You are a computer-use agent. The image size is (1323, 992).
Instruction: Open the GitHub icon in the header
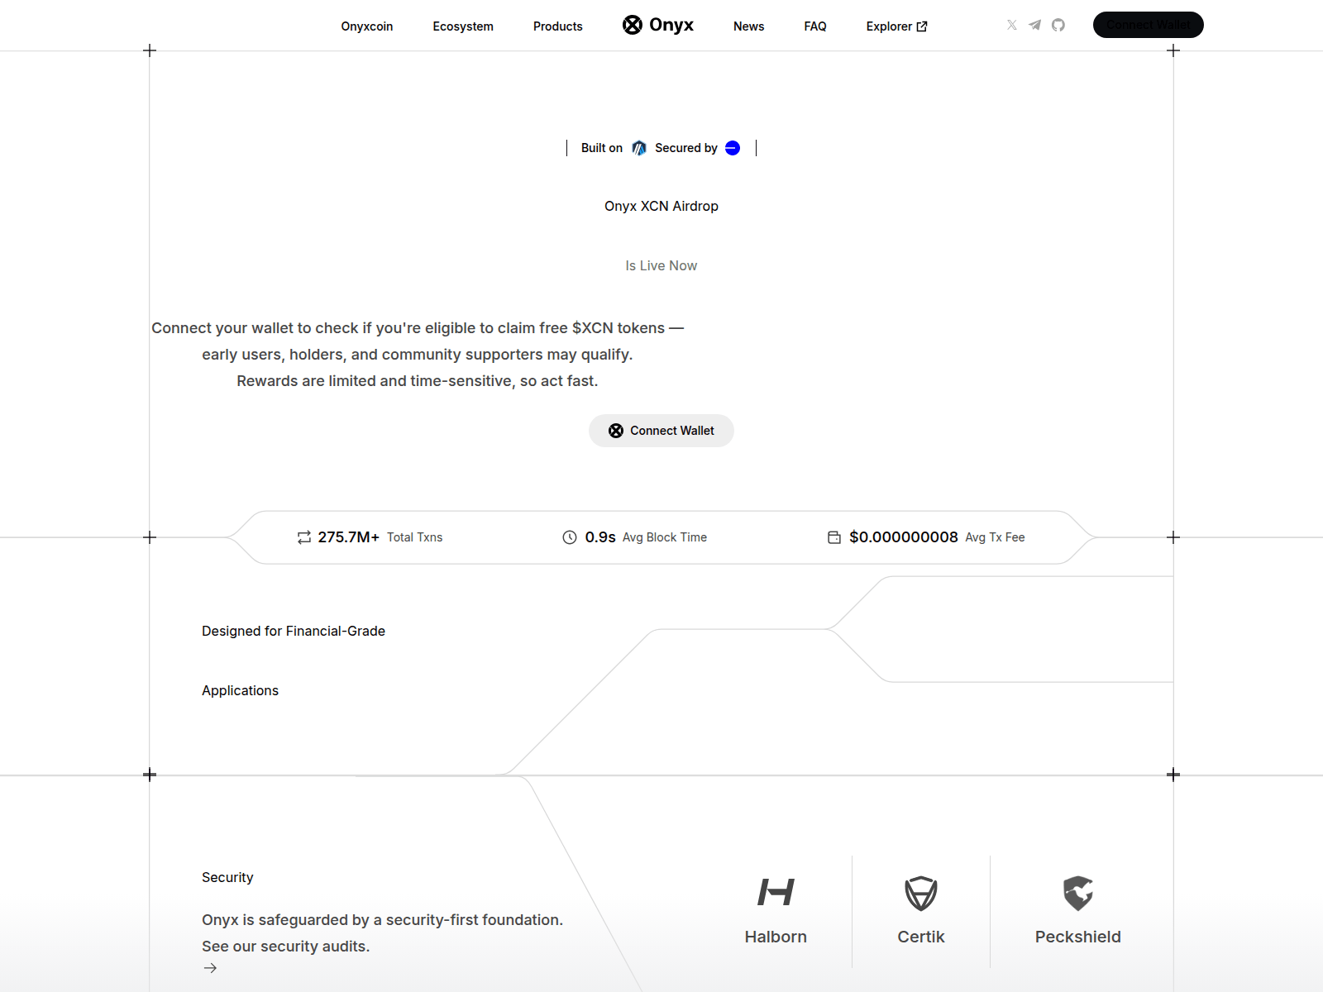click(1058, 26)
